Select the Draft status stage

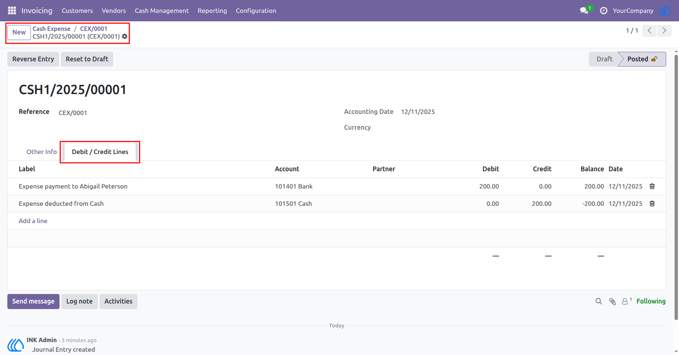coord(604,59)
